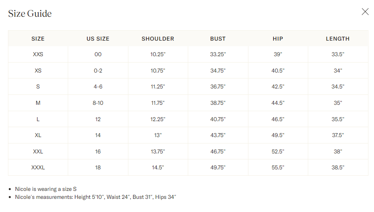Click the Size Guide heading
This screenshot has width=374, height=212.
click(30, 14)
